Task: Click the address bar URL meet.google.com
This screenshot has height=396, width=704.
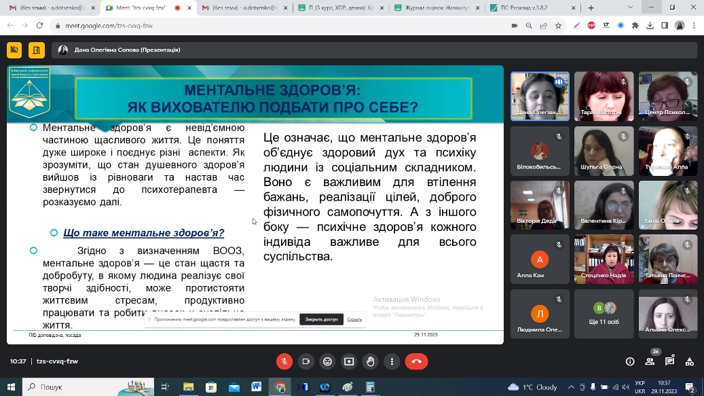Action: pyautogui.click(x=109, y=26)
